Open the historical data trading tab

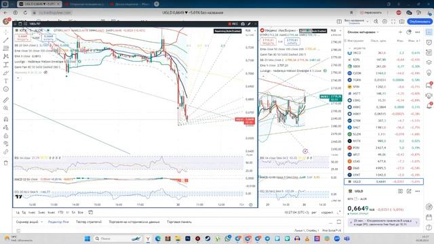point(134,222)
